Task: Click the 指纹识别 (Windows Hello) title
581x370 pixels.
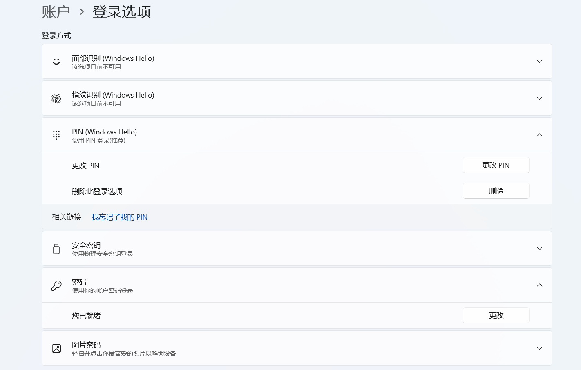Action: click(x=113, y=95)
